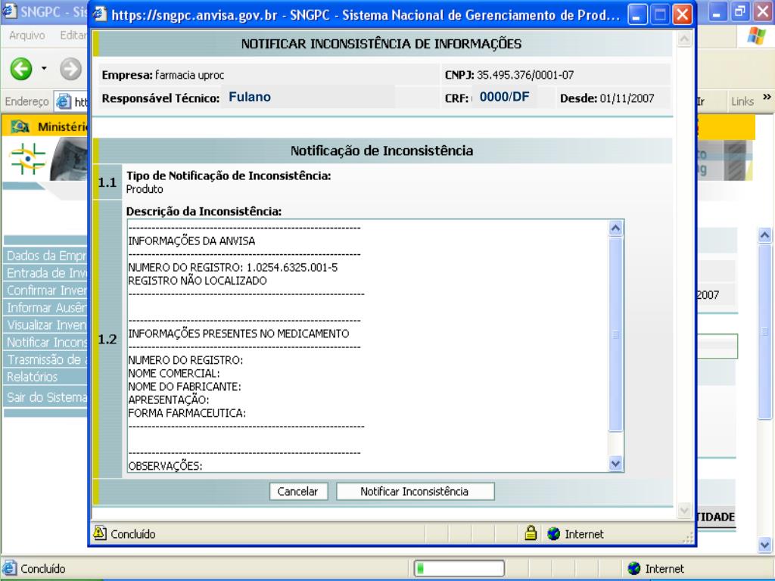The width and height of the screenshot is (775, 581).
Task: Click the Fulano responsible technician name
Action: (250, 97)
